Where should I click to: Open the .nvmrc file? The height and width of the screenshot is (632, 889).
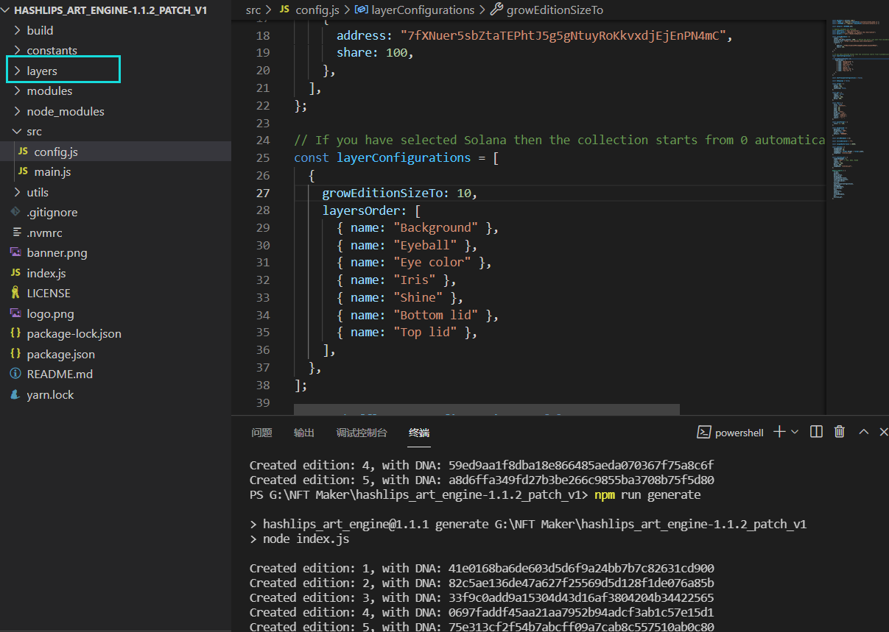tap(44, 232)
